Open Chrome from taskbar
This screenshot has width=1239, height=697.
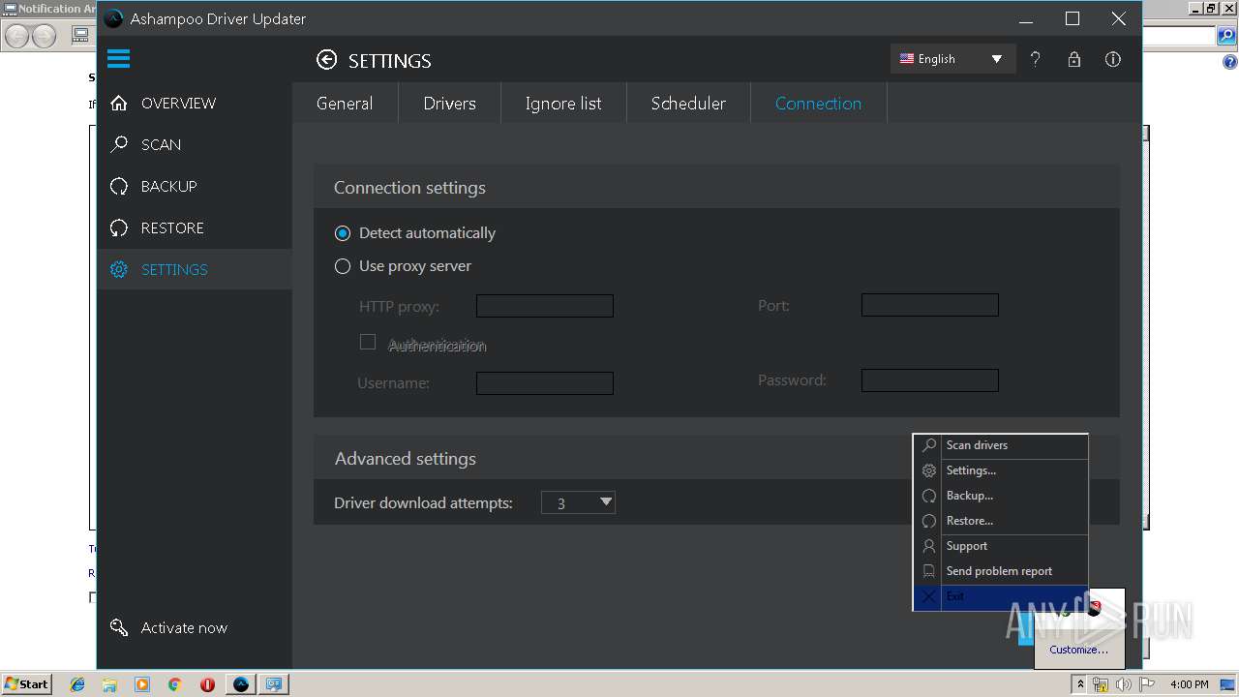click(175, 684)
